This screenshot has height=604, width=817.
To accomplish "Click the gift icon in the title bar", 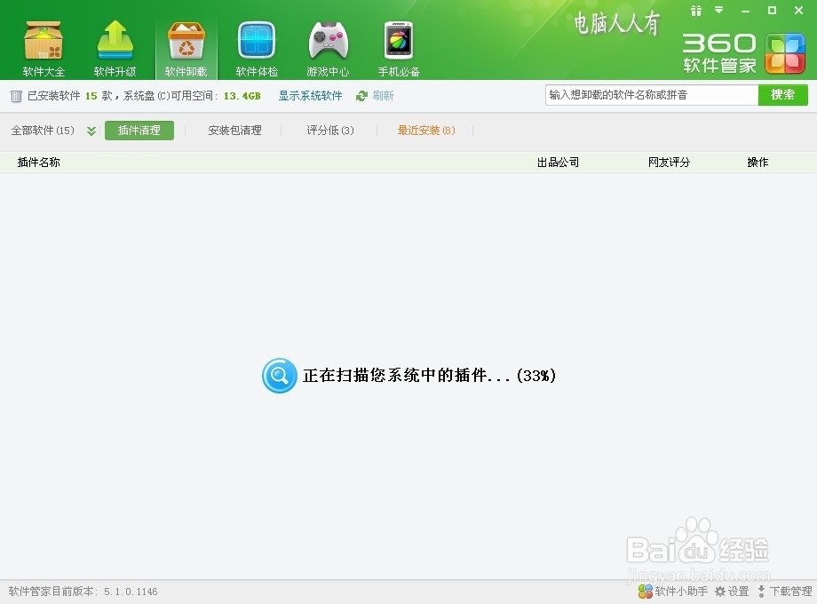I will [696, 11].
